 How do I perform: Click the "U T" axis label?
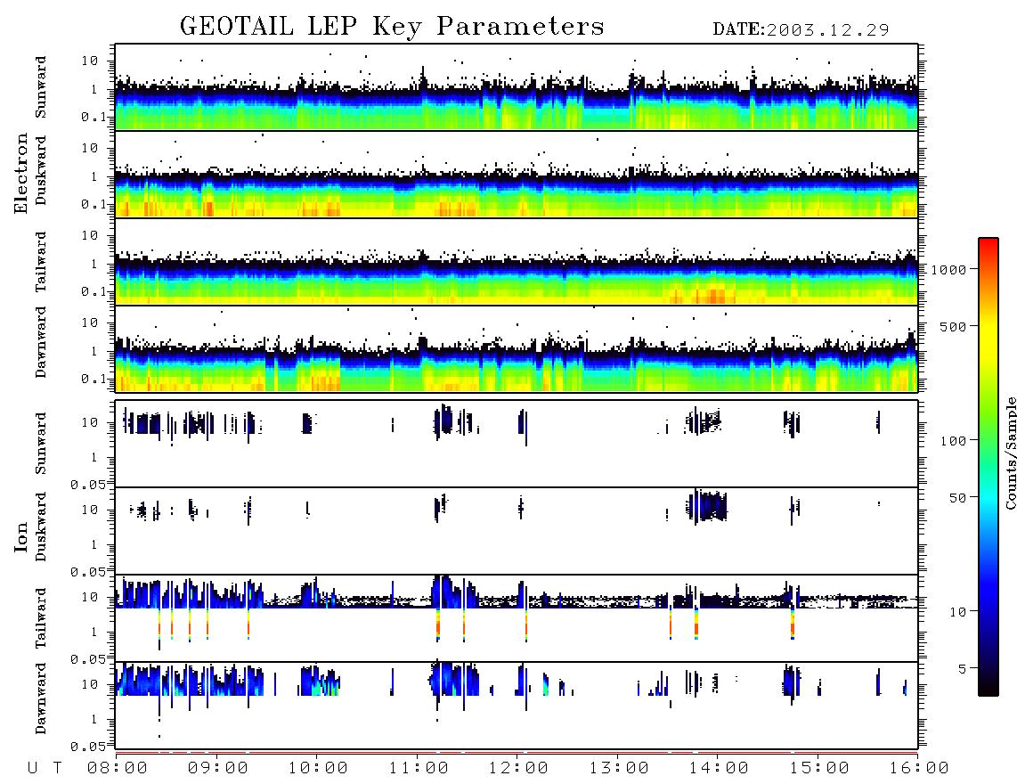click(x=45, y=768)
